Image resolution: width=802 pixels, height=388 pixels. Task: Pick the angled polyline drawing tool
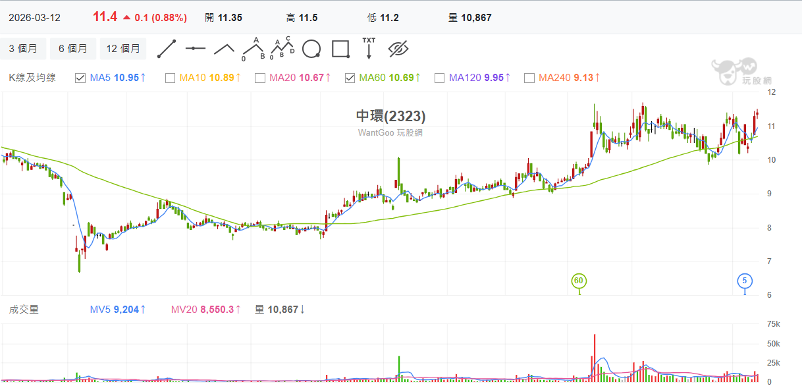(x=225, y=49)
